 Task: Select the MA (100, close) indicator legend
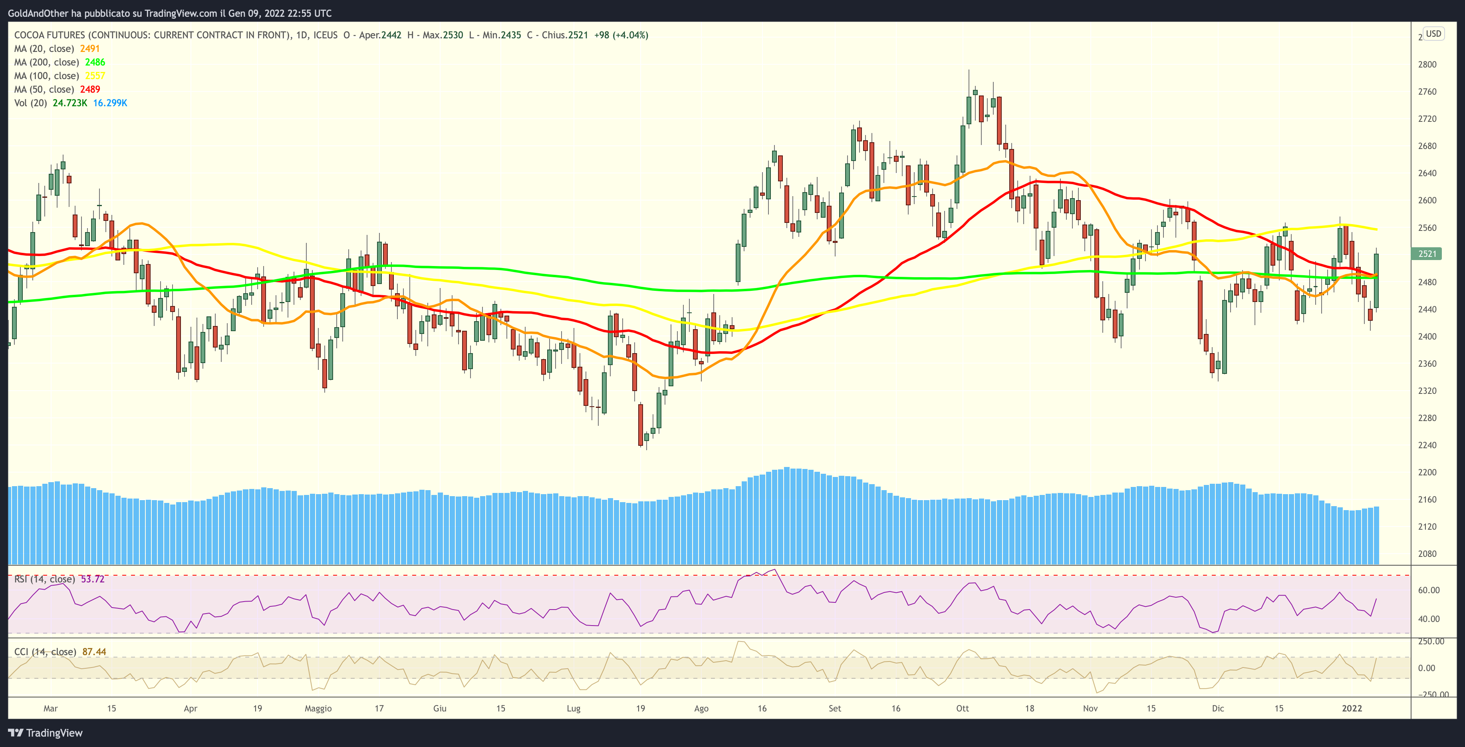point(60,75)
